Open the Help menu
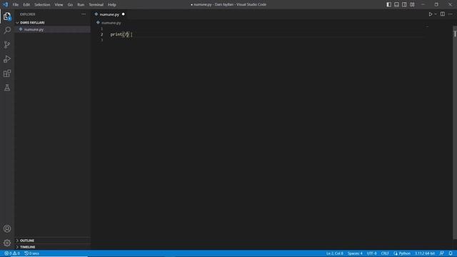This screenshot has height=257, width=457. 112,4
